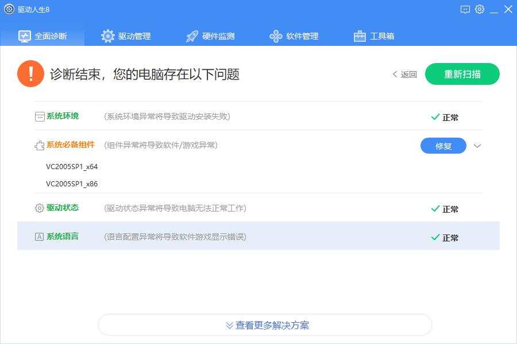Screen dimensions: 517x344
Task: Switch to 驱动管理 tab
Action: 126,36
